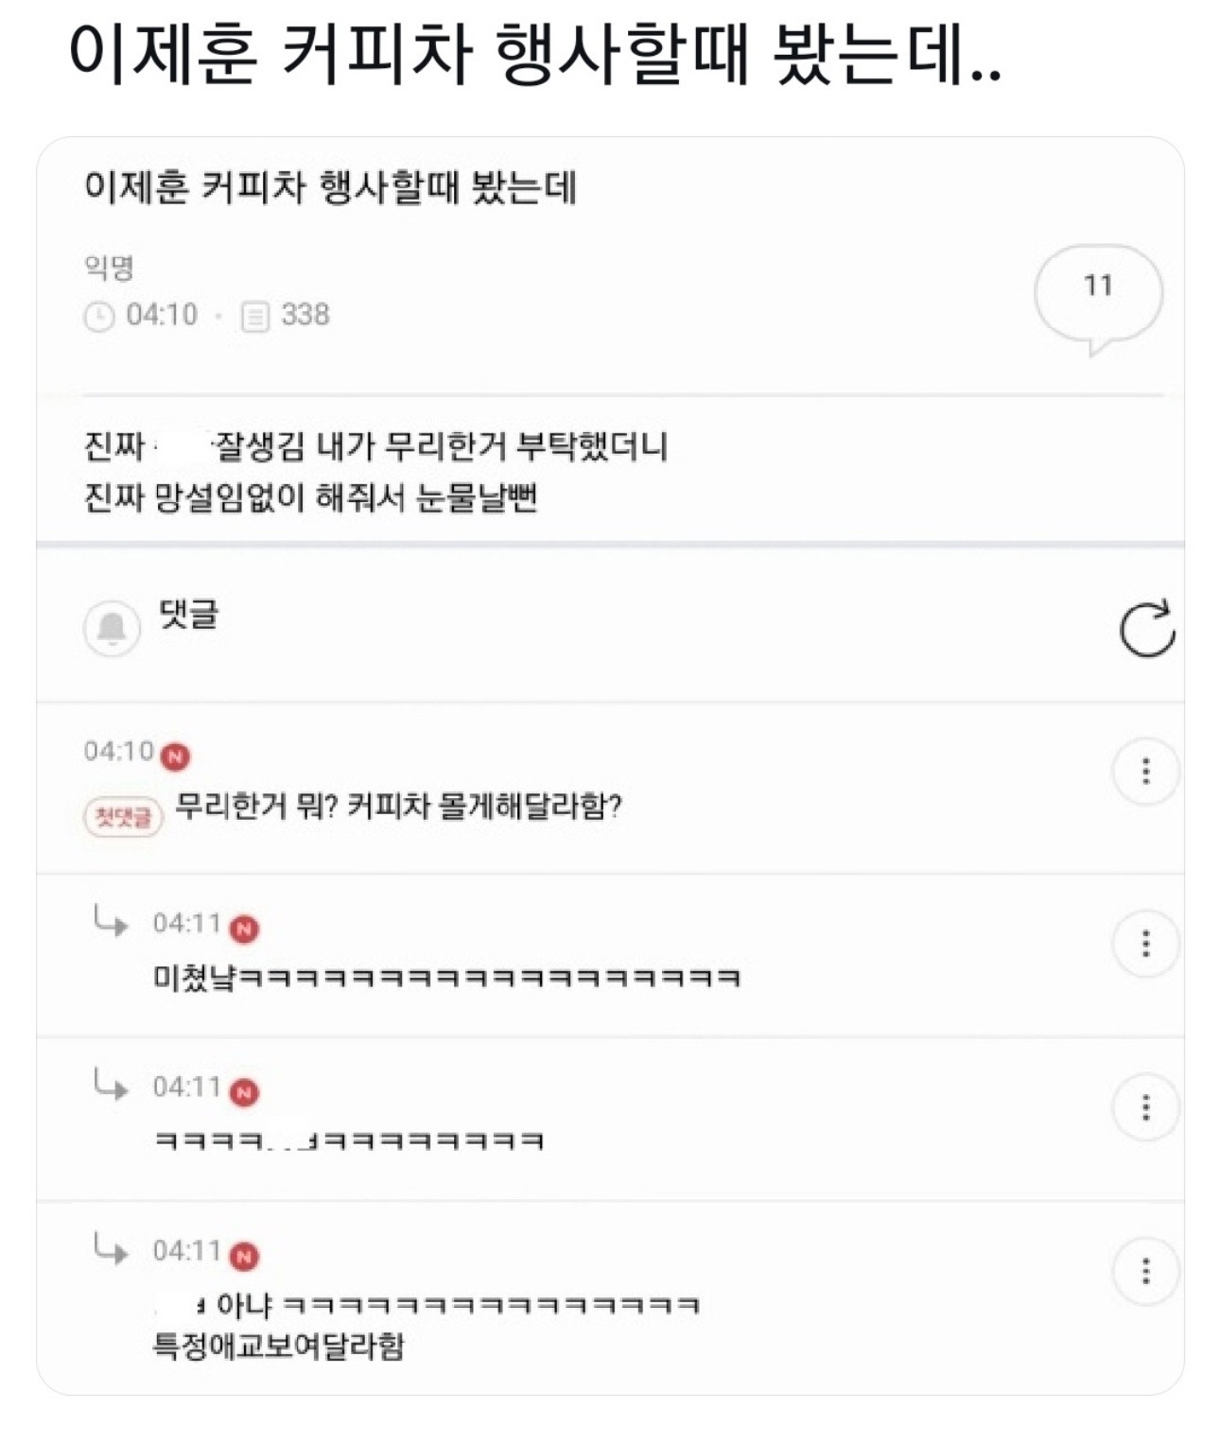This screenshot has width=1220, height=1443.
Task: Toggle the comment notification bell
Action: pyautogui.click(x=113, y=627)
